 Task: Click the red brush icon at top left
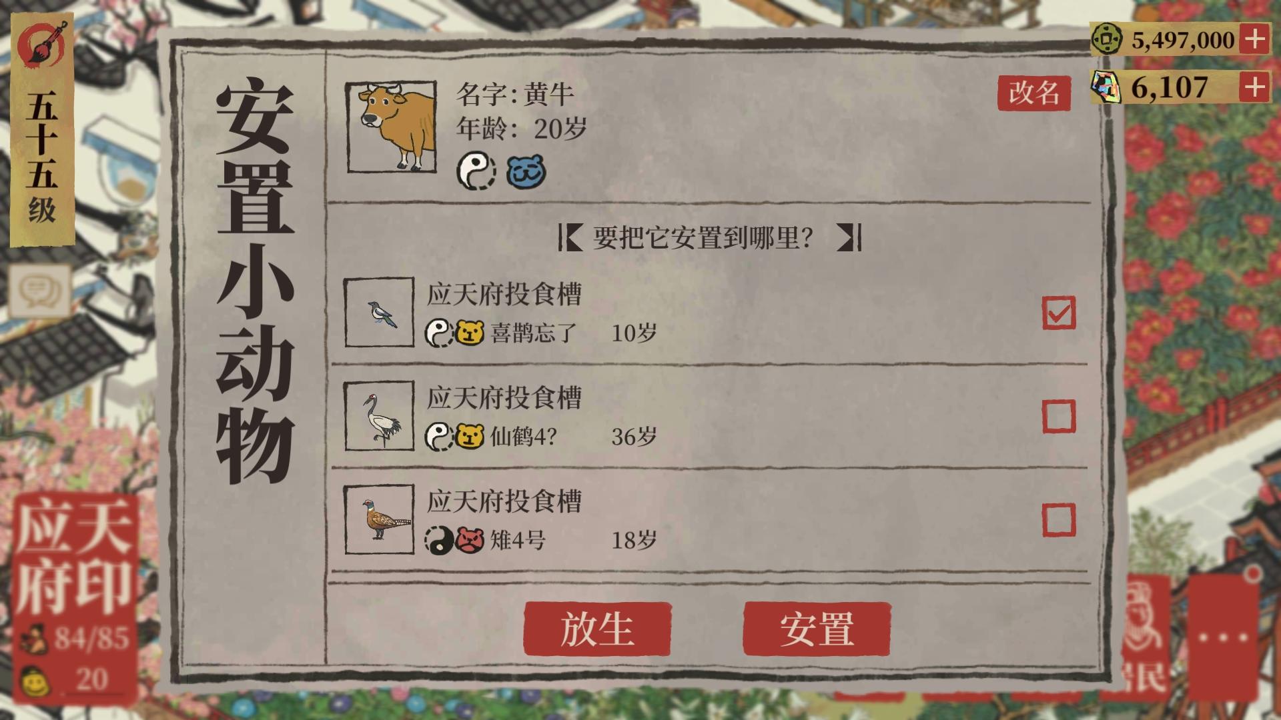click(43, 44)
